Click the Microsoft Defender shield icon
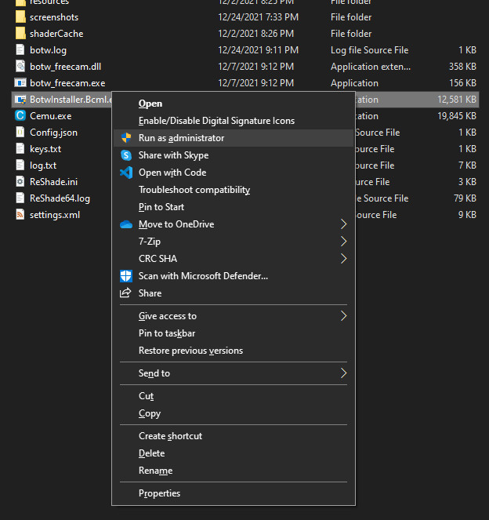Screen dimensions: 489x520 [125, 276]
